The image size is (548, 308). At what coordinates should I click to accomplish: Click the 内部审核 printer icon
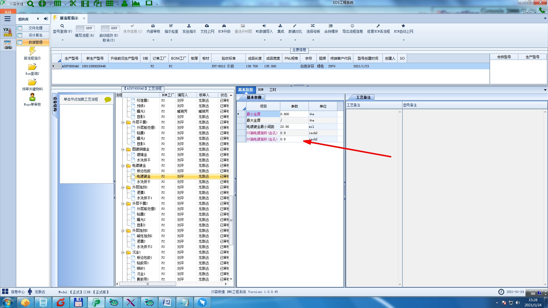[x=153, y=26]
